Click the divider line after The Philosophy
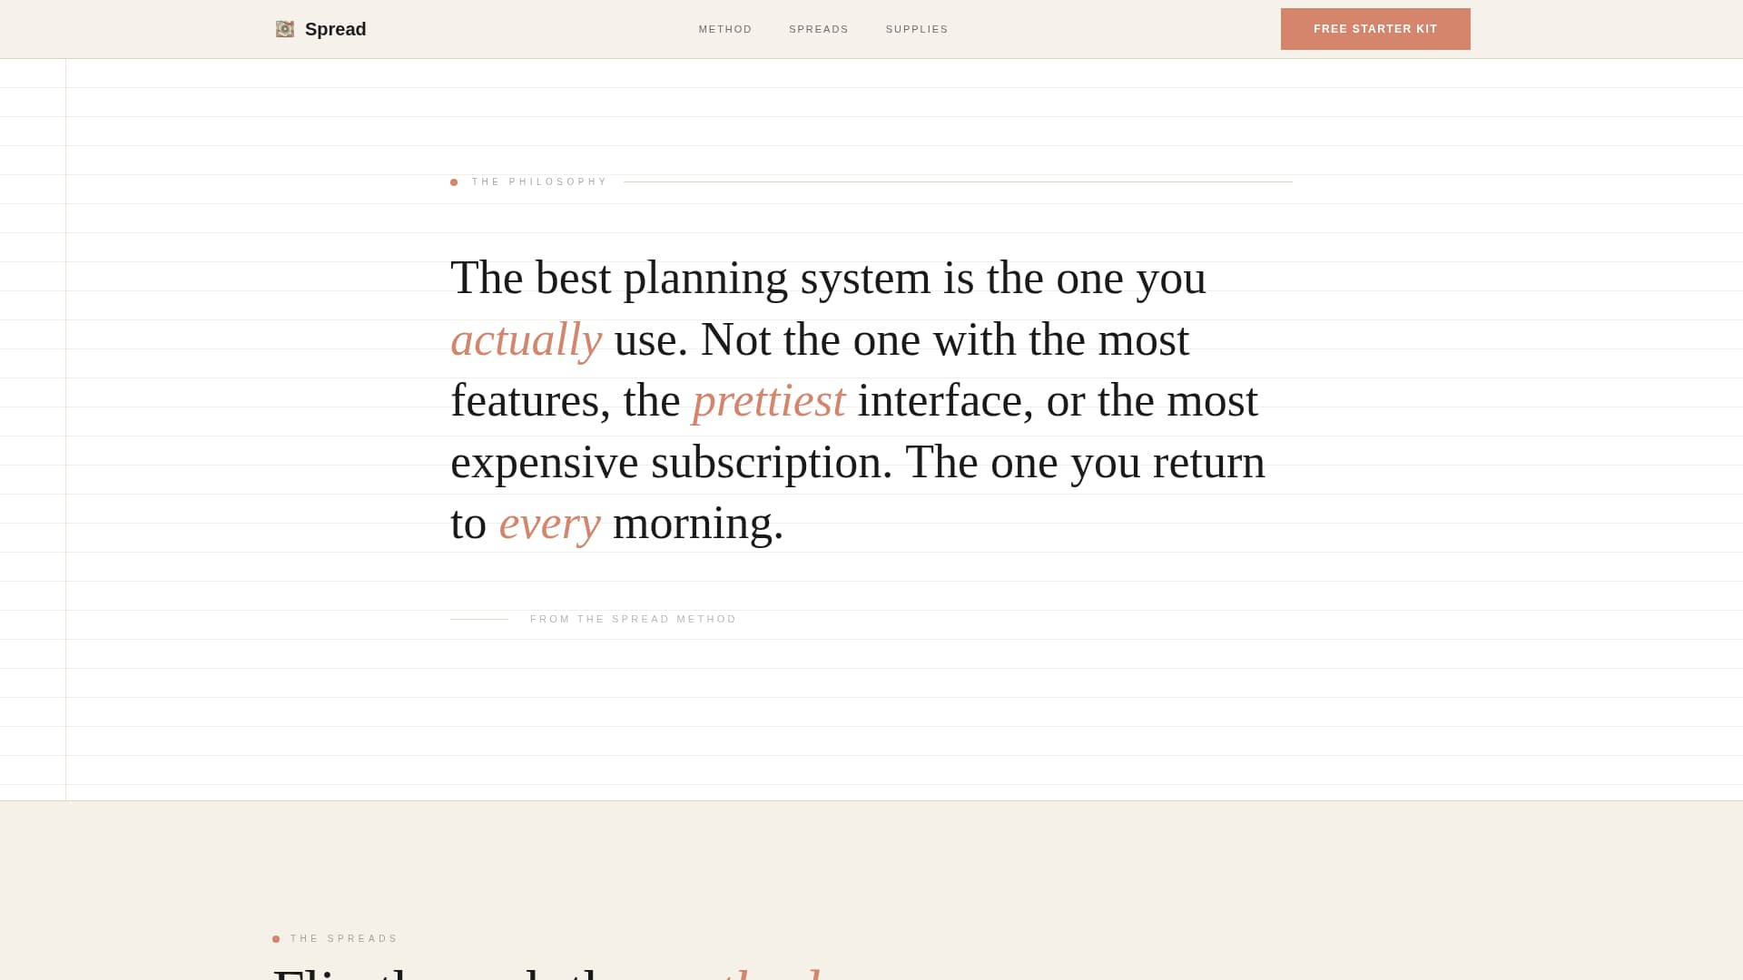This screenshot has width=1743, height=980. [x=957, y=181]
